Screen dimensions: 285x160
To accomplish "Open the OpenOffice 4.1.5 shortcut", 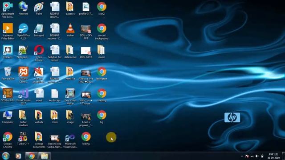I will [x=23, y=32].
